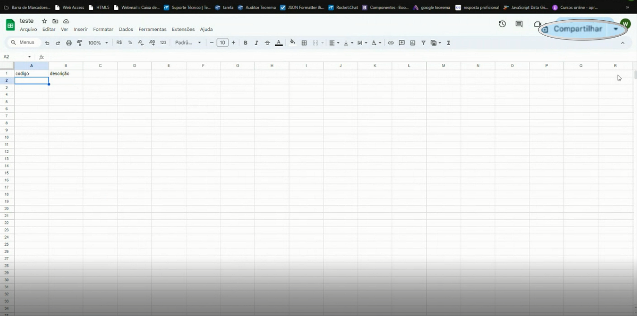
Task: Insert a chart
Action: pyautogui.click(x=413, y=43)
